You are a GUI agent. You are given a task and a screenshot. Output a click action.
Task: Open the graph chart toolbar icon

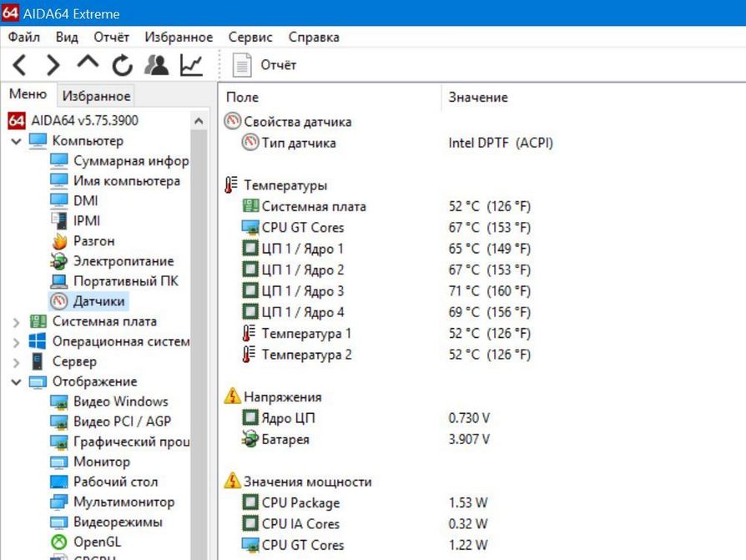click(x=192, y=64)
